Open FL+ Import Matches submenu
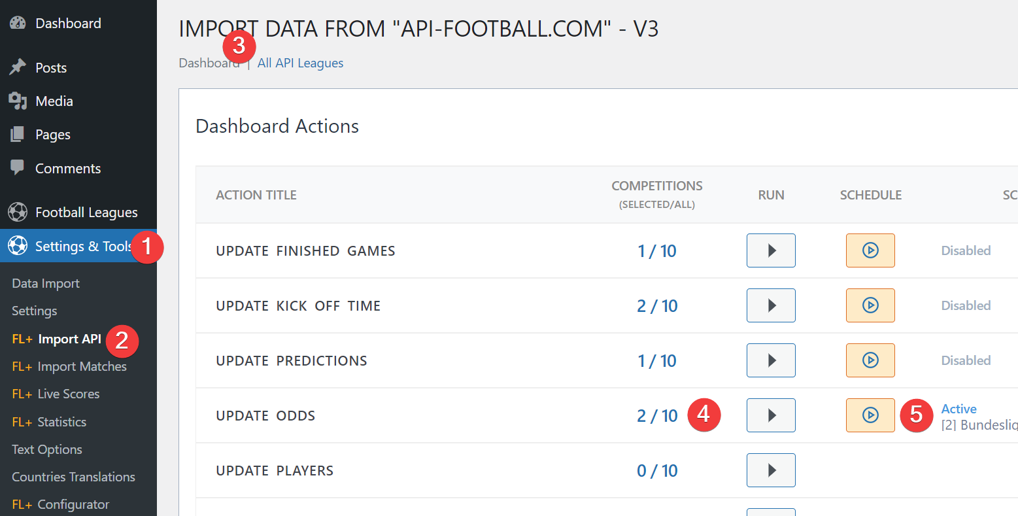Image resolution: width=1018 pixels, height=516 pixels. [x=69, y=367]
